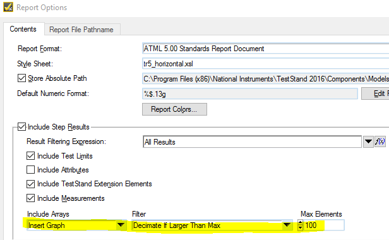Toggle Include TestStand Extension Elements
Image resolution: width=389 pixels, height=240 pixels.
30,184
